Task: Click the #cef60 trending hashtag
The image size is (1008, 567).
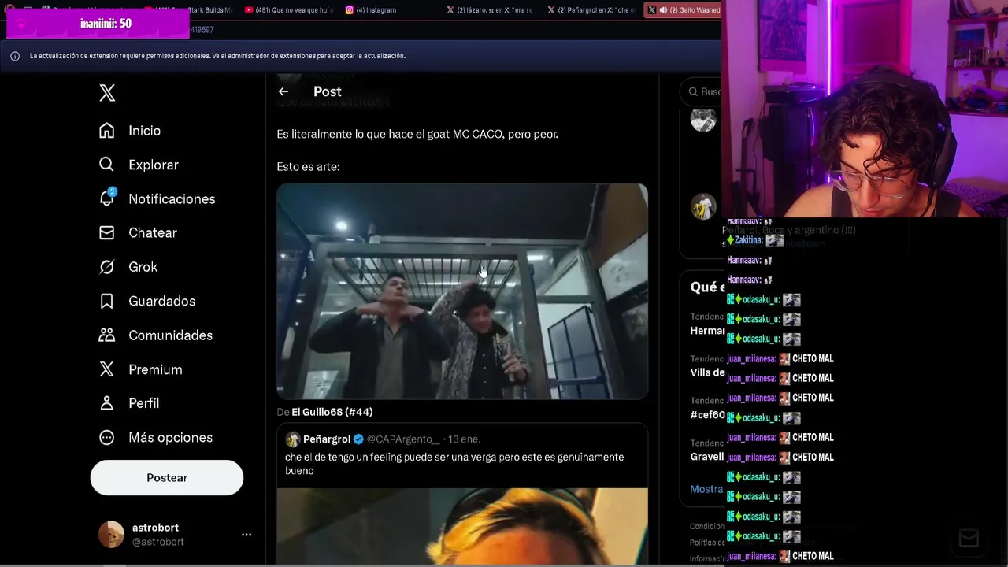Action: [x=706, y=415]
